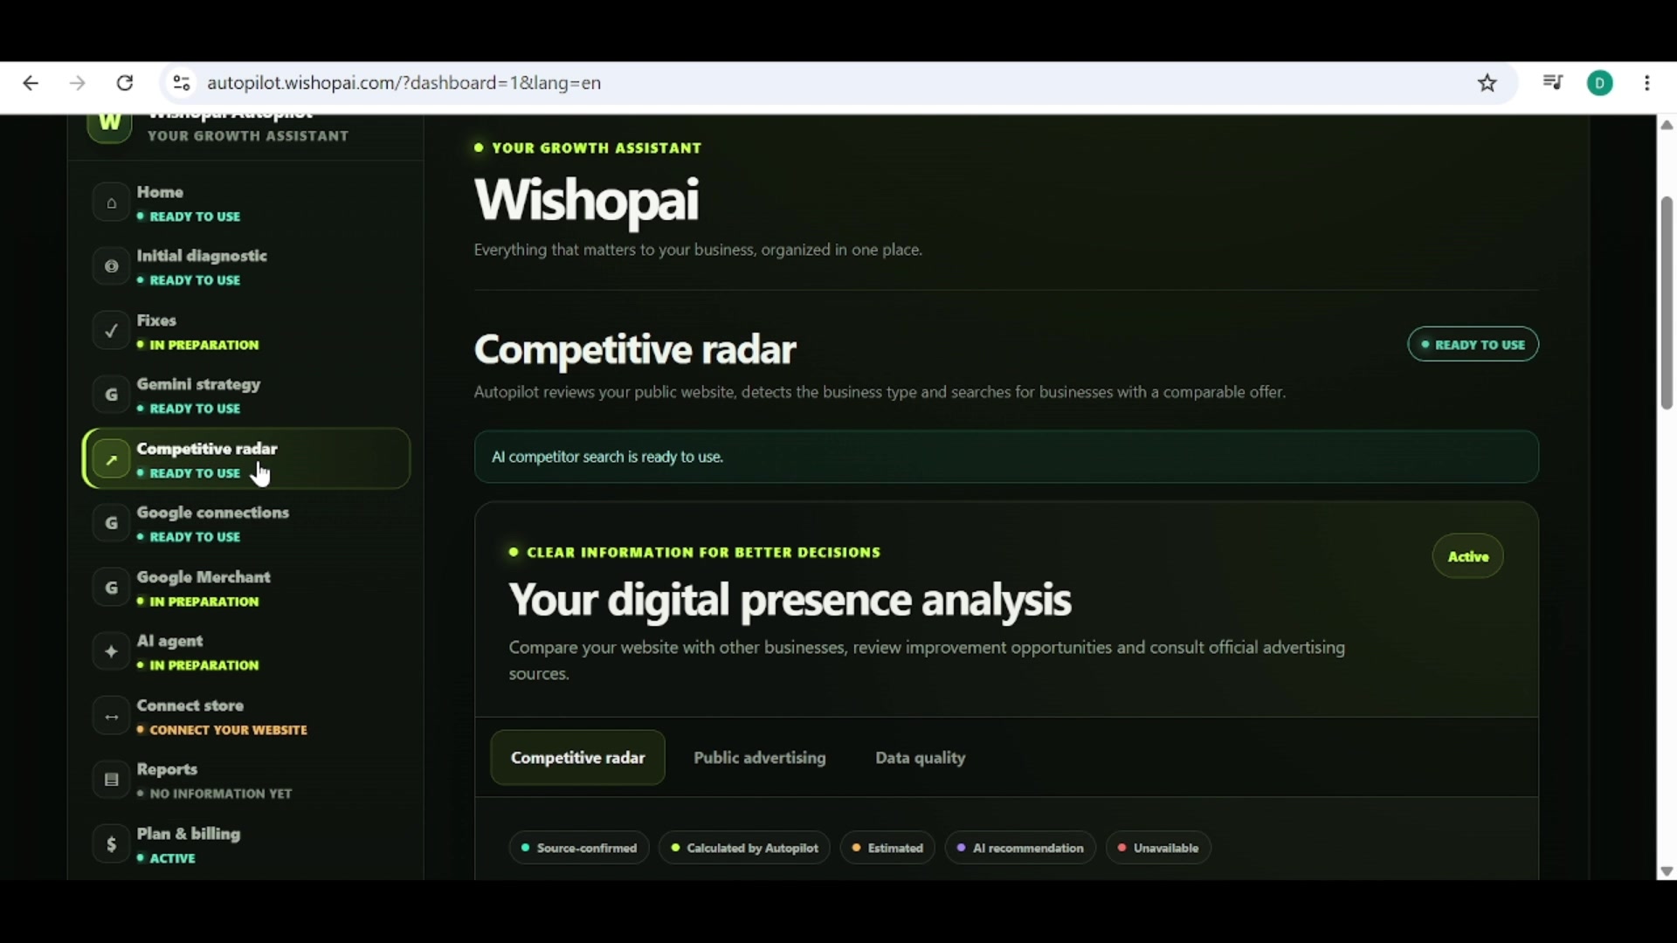The image size is (1677, 943).
Task: Open Connect store in the sidebar
Action: (x=246, y=716)
